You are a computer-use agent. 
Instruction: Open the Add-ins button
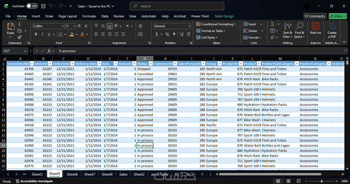[x=315, y=29]
